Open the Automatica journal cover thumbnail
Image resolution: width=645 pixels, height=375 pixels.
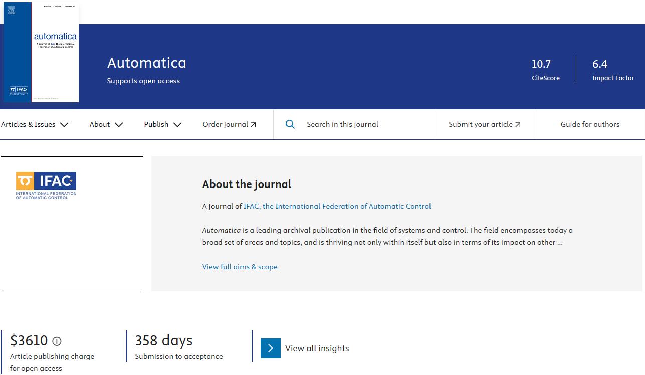coord(41,52)
